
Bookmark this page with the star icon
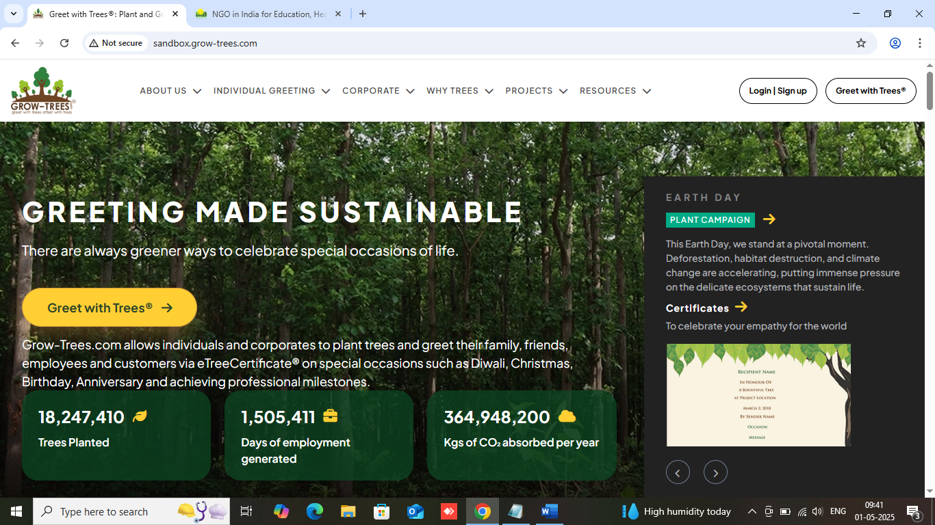861,43
